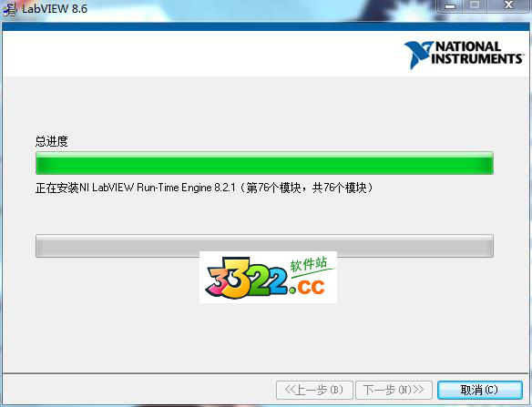This screenshot has width=532, height=407.
Task: Close the LabVIEW 8.6 installer window
Action: (x=508, y=5)
